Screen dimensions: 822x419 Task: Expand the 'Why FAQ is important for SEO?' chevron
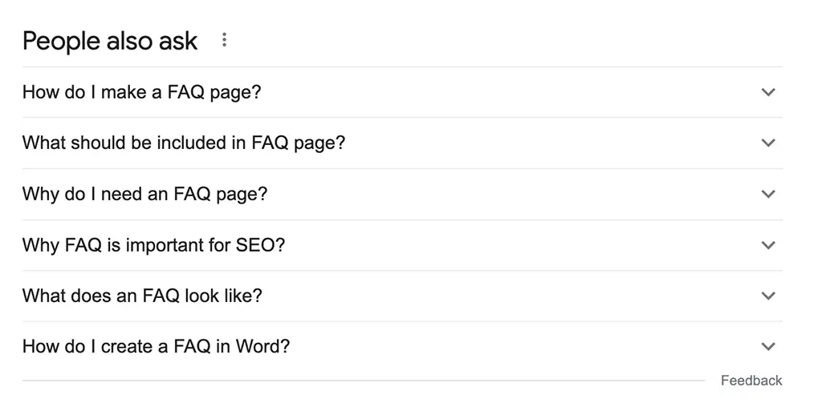(x=768, y=245)
